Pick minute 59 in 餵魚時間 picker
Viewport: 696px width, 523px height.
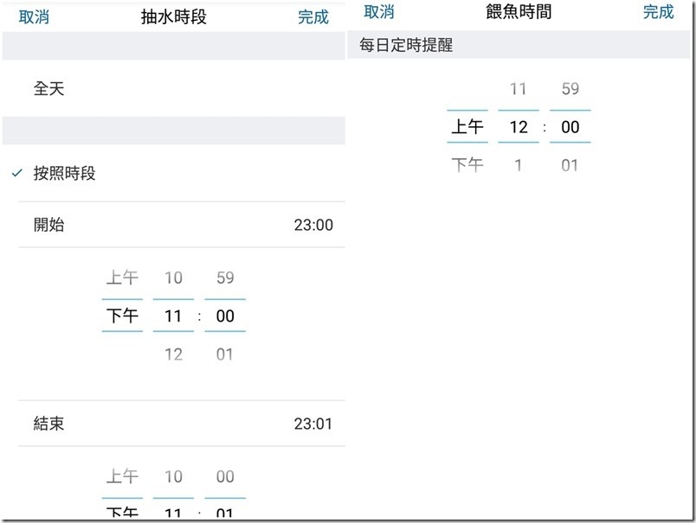click(570, 89)
